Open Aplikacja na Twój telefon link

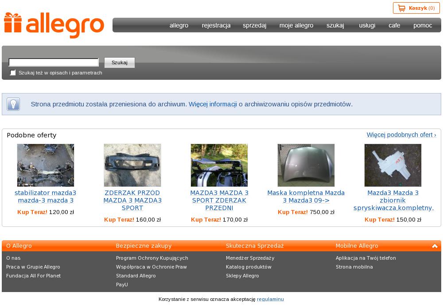point(366,258)
